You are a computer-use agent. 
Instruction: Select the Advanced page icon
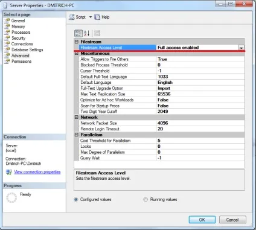point(7,56)
